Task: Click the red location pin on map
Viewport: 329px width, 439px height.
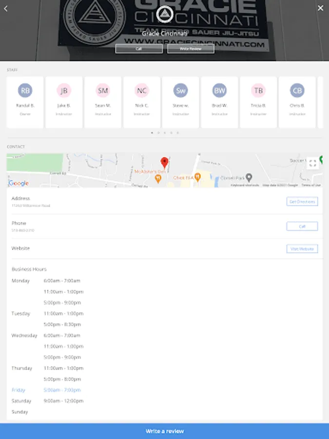Action: pos(165,162)
